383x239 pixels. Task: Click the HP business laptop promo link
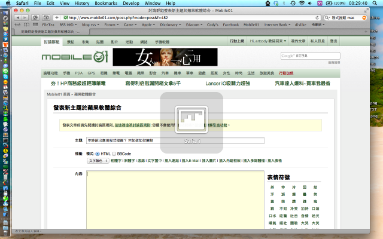click(x=78, y=84)
